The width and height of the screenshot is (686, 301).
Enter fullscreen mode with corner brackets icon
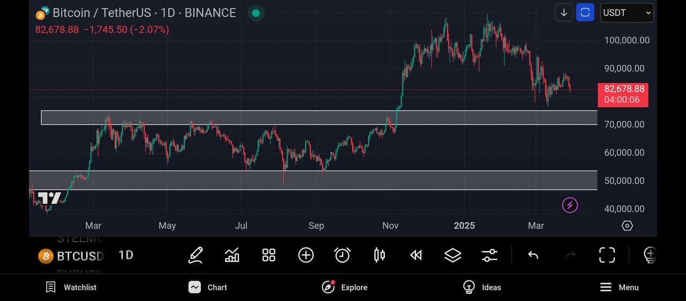pyautogui.click(x=607, y=255)
